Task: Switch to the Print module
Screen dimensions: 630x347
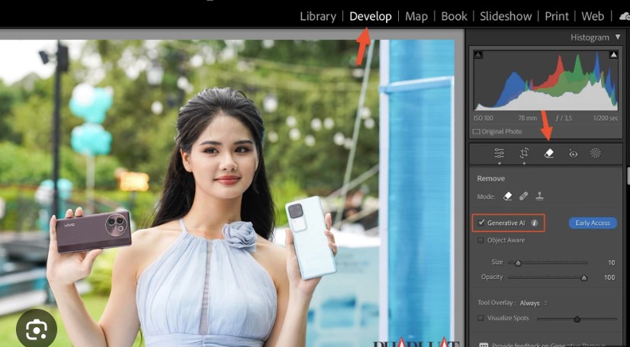Action: coord(557,17)
